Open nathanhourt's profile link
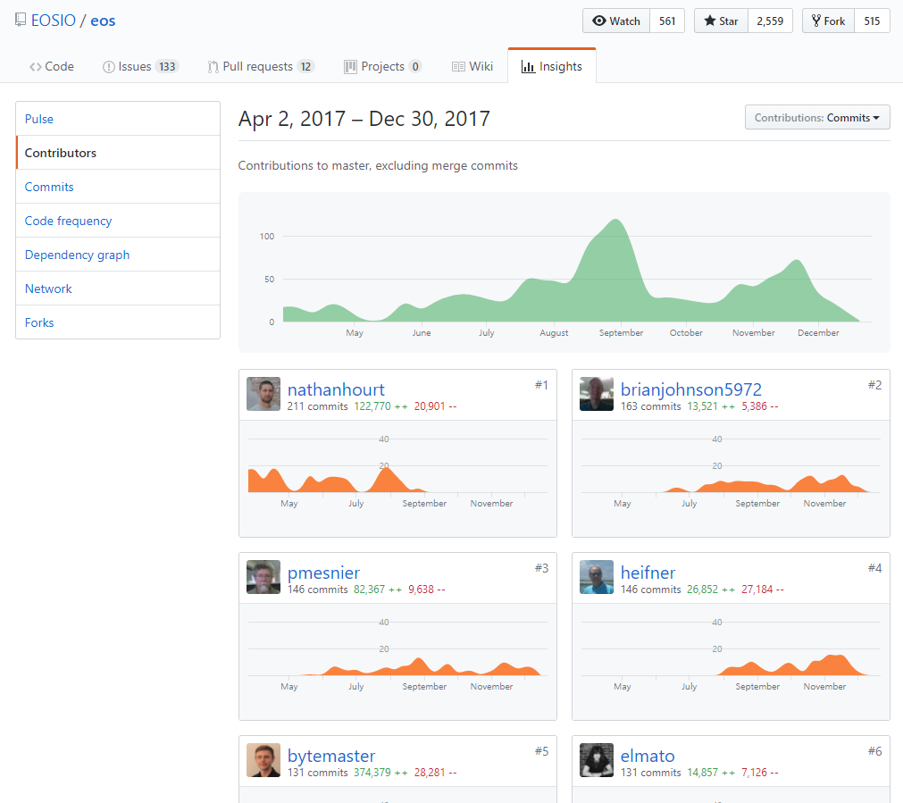Viewport: 903px width, 803px height. pyautogui.click(x=336, y=389)
